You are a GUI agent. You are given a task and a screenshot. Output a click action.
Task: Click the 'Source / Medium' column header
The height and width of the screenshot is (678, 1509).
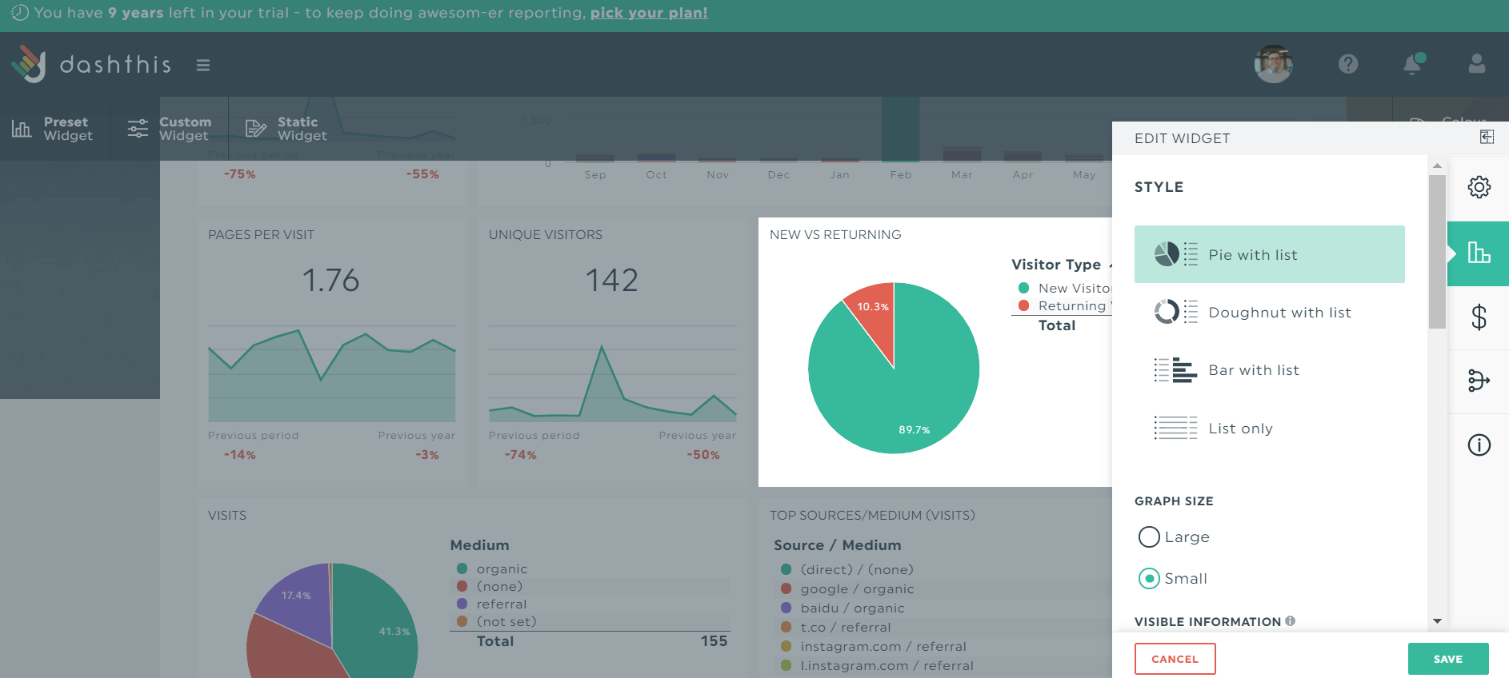838,545
